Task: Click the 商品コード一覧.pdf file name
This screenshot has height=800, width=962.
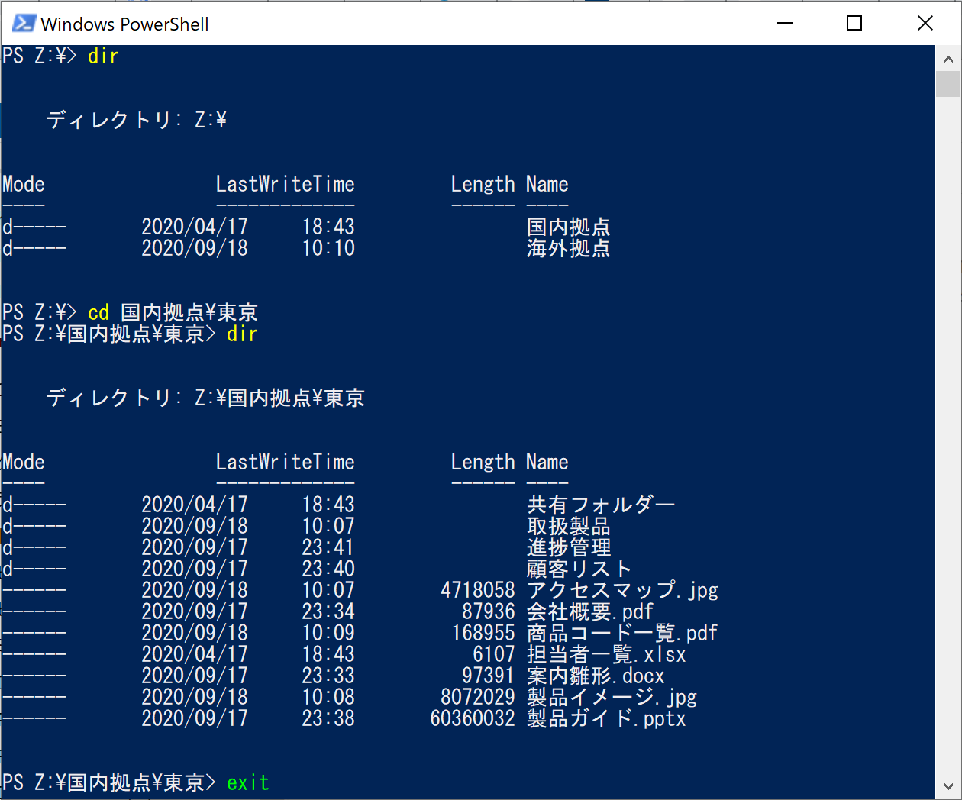Action: (x=622, y=634)
